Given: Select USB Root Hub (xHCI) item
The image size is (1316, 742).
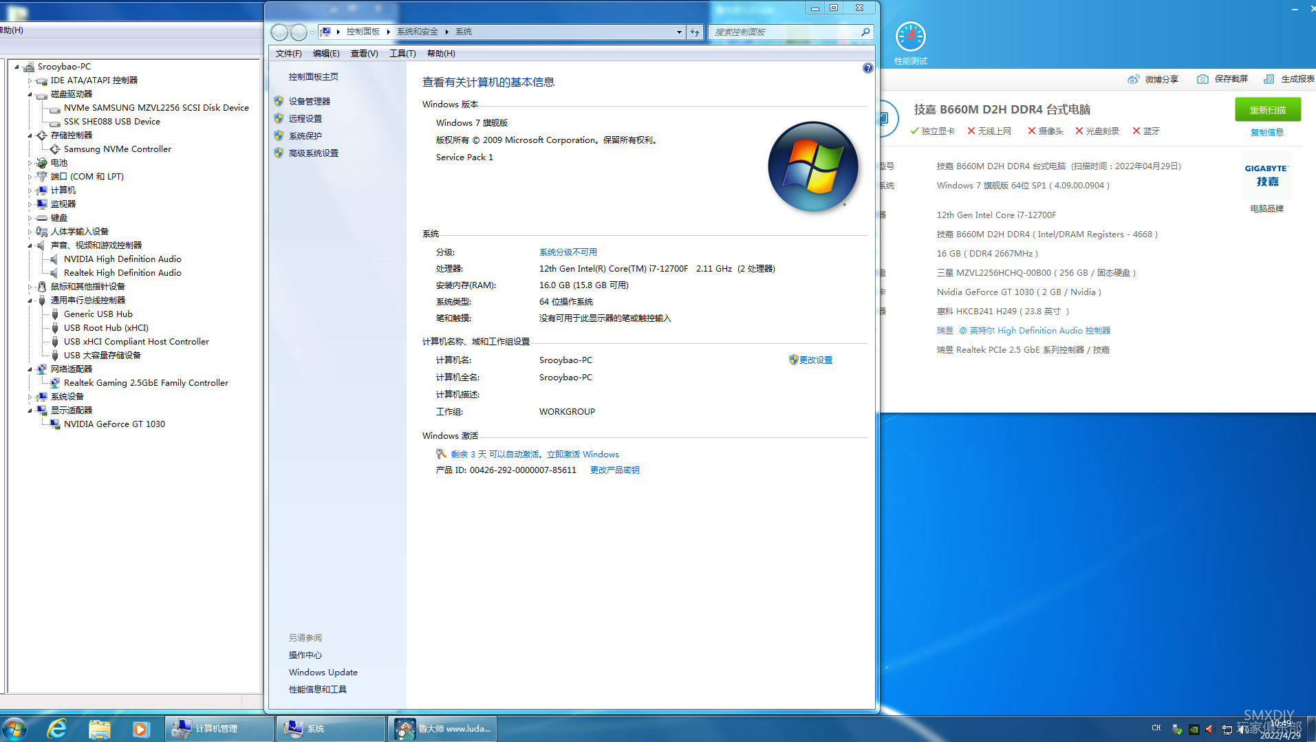Looking at the screenshot, I should tap(106, 328).
